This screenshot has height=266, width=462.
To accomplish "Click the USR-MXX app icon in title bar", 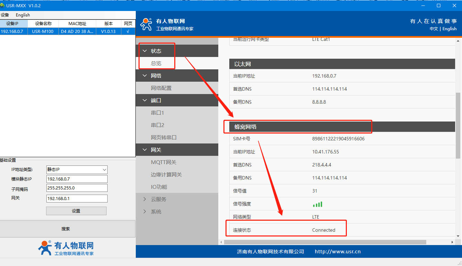I will pyautogui.click(x=2, y=5).
